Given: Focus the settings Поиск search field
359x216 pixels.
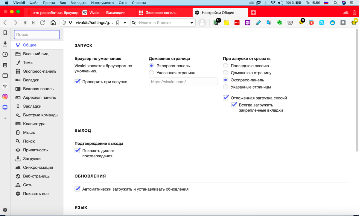Looking at the screenshot, I should click(x=37, y=35).
